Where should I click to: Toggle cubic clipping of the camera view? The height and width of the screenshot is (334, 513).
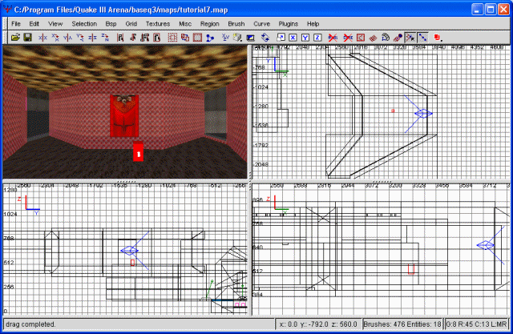(250, 38)
